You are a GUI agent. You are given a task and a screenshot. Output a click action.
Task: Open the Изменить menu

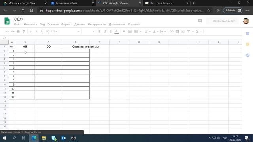[30, 24]
